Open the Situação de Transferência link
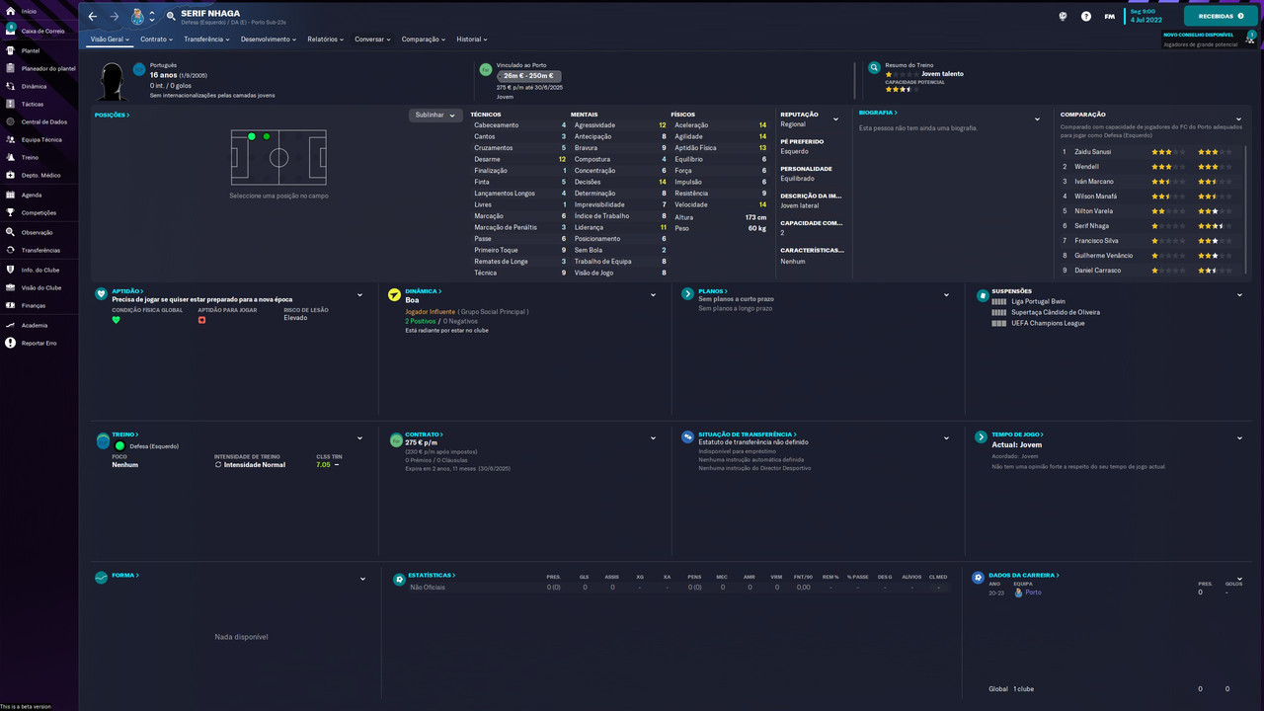This screenshot has height=711, width=1264. (746, 434)
